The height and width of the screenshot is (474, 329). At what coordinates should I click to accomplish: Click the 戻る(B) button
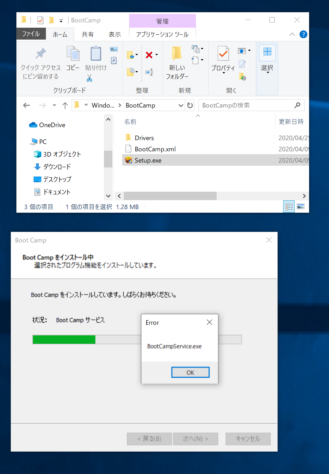[149, 439]
